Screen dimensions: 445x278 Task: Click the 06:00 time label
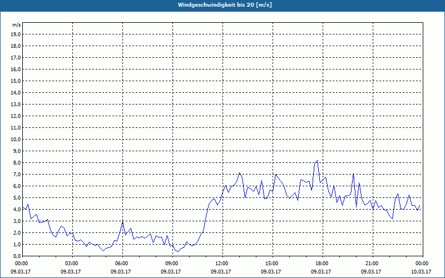click(x=123, y=264)
